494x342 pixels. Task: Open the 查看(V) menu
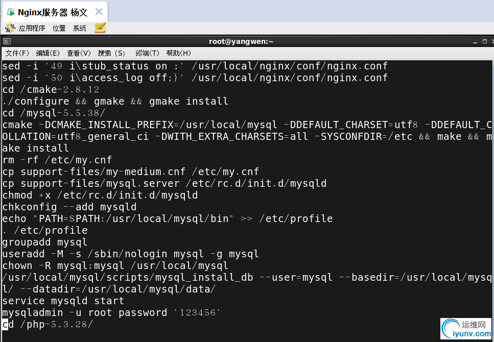click(79, 53)
